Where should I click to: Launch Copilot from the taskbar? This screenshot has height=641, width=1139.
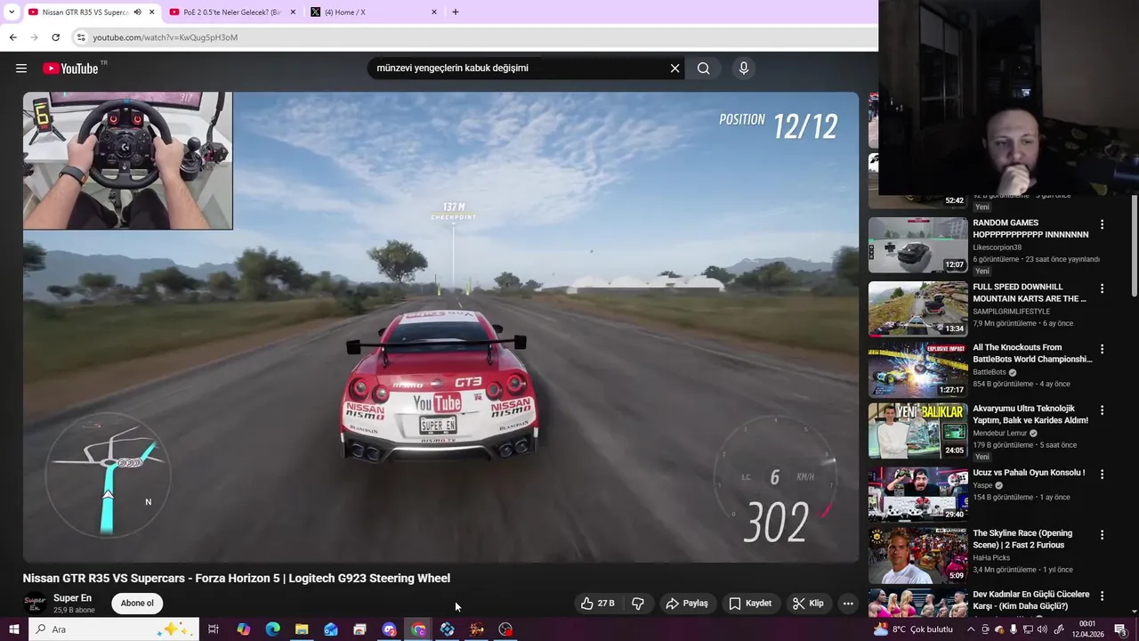243,629
